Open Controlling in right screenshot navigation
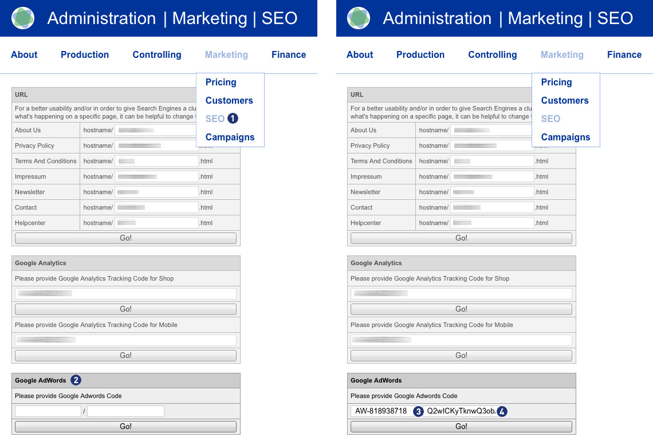Viewport: 653px width, 441px height. pos(492,55)
